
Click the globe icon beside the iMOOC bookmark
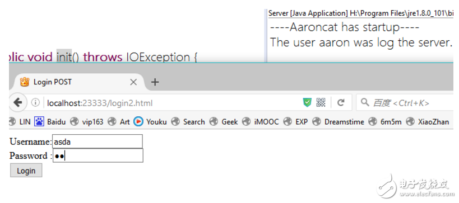tap(247, 121)
